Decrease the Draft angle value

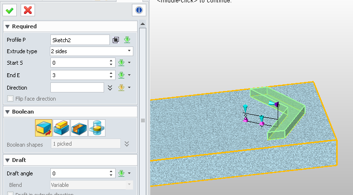click(111, 175)
